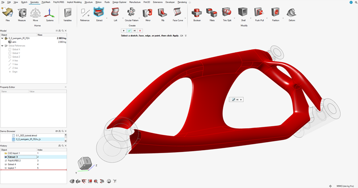358x188 pixels.
Task: Activate the Push/Pull tool
Action: (259, 13)
